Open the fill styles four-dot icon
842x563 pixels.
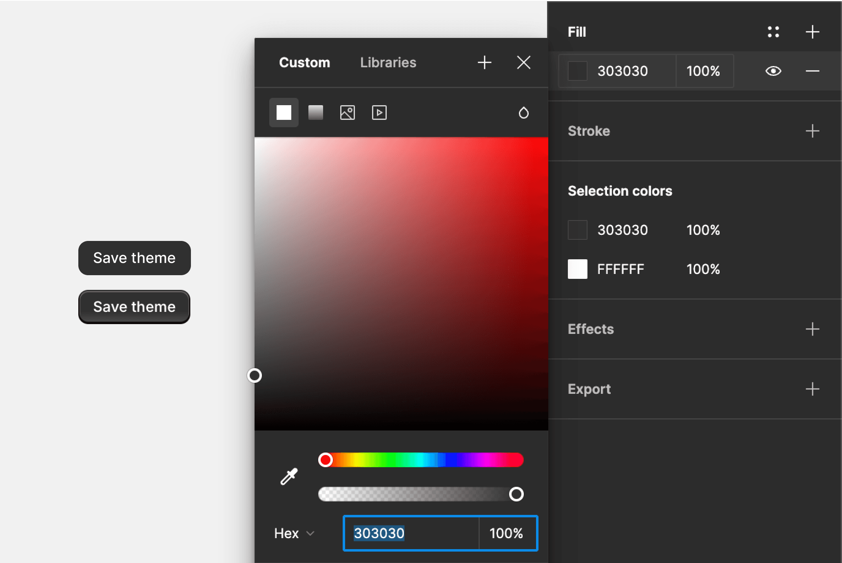click(x=773, y=32)
